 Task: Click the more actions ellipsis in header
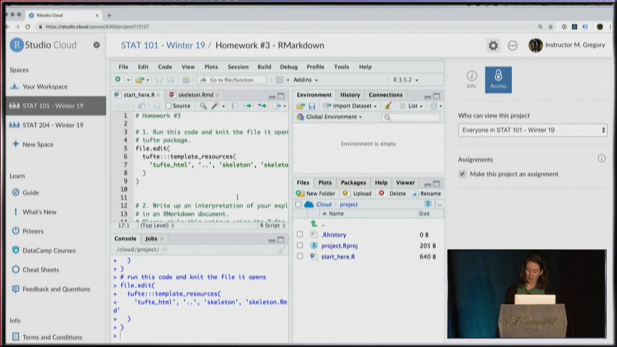513,45
